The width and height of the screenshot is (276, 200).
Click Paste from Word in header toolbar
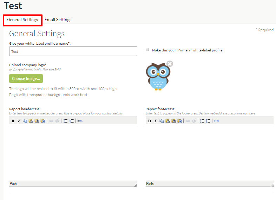pyautogui.click(x=43, y=121)
